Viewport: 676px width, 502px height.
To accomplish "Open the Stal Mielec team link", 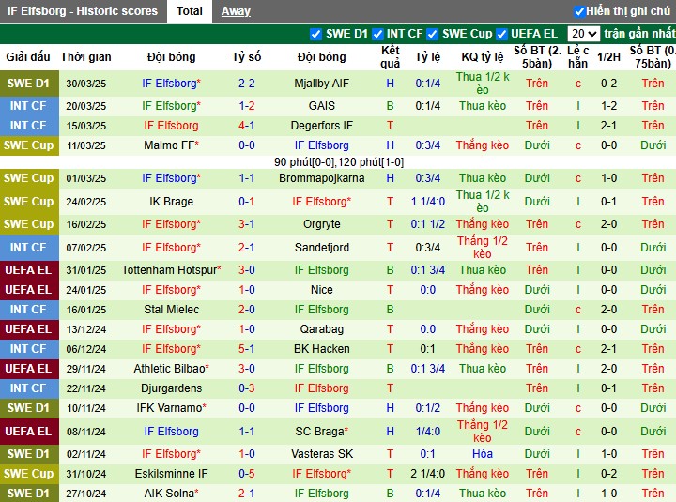I will pyautogui.click(x=171, y=310).
